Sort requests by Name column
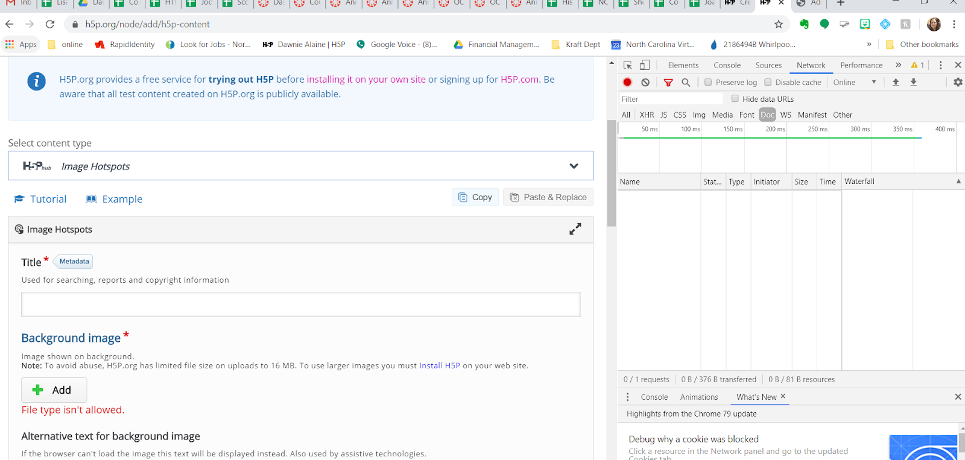 (659, 181)
